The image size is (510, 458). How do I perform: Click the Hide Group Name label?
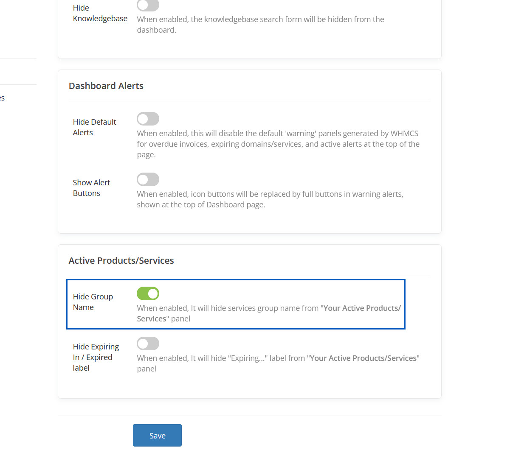[93, 302]
